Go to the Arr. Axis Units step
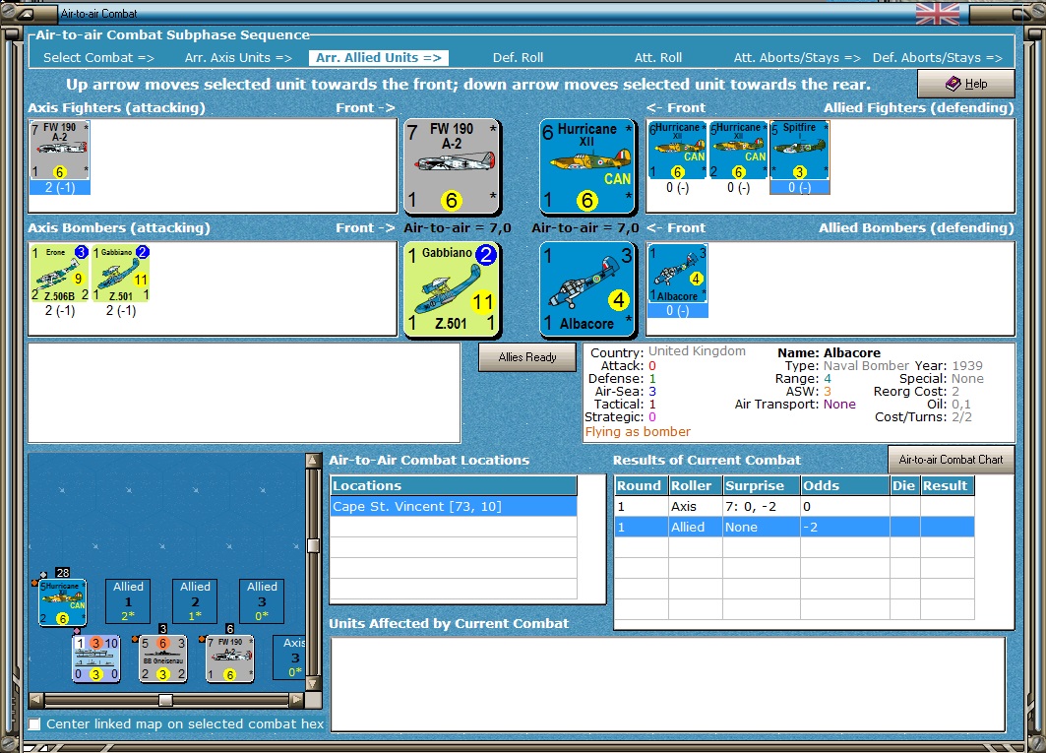Viewport: 1046px width, 753px height. click(x=238, y=58)
